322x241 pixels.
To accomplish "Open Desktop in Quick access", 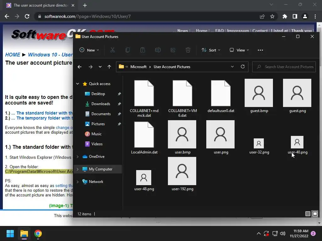I will pos(98,94).
